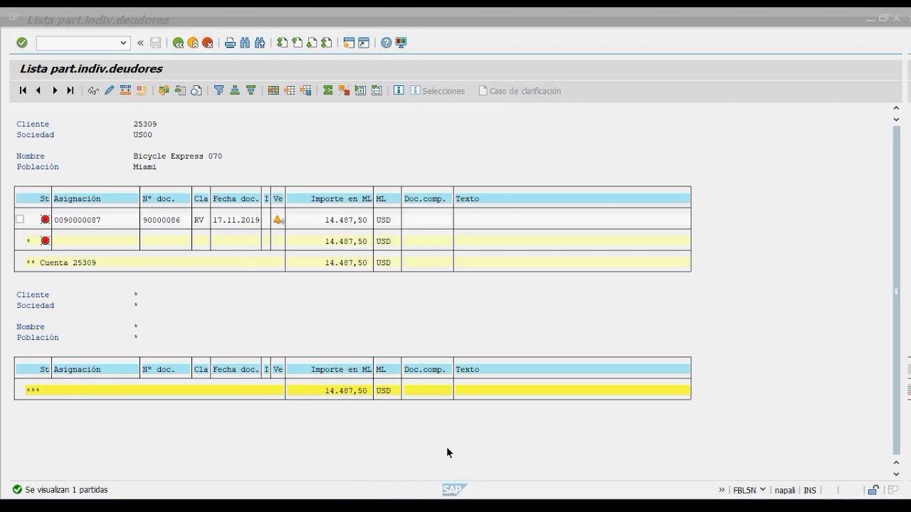
Task: Click the Asignación column header in first table
Action: (95, 198)
